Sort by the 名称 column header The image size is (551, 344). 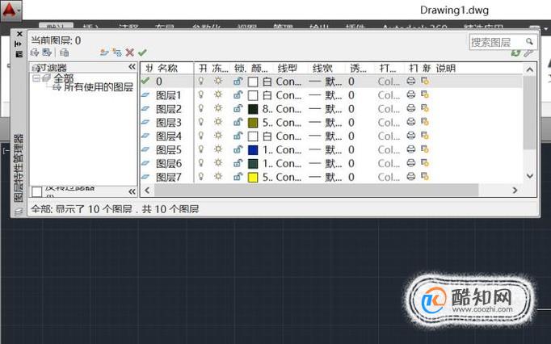[x=167, y=68]
